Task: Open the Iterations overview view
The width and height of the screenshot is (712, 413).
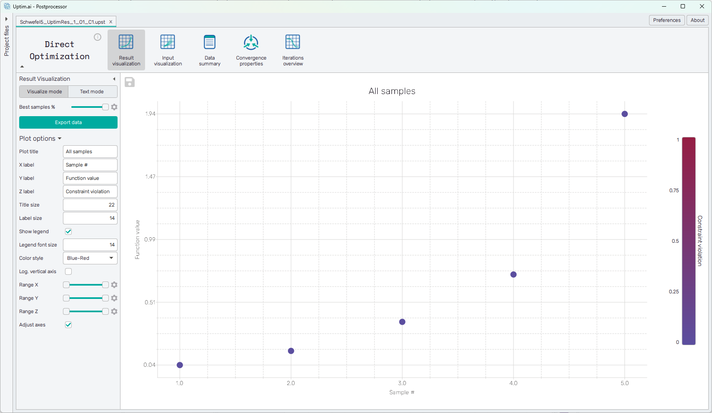Action: pos(293,50)
